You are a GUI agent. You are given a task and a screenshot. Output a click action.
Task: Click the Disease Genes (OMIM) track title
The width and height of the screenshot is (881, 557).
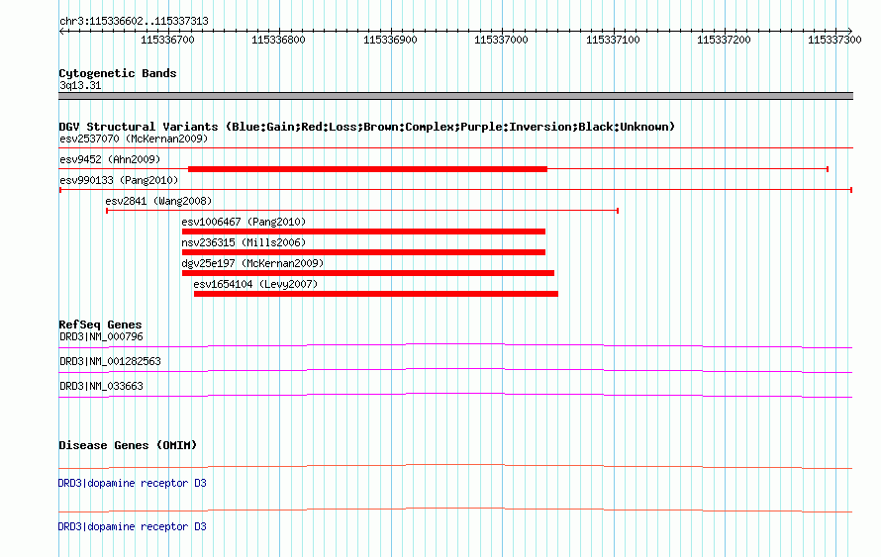click(128, 445)
